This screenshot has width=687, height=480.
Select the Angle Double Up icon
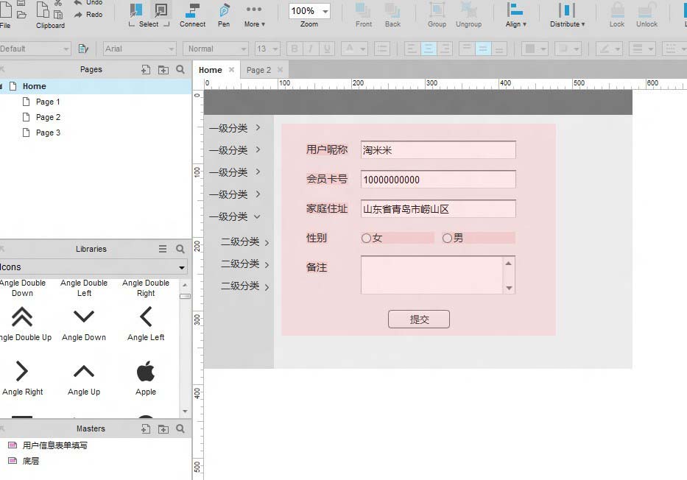22,324
